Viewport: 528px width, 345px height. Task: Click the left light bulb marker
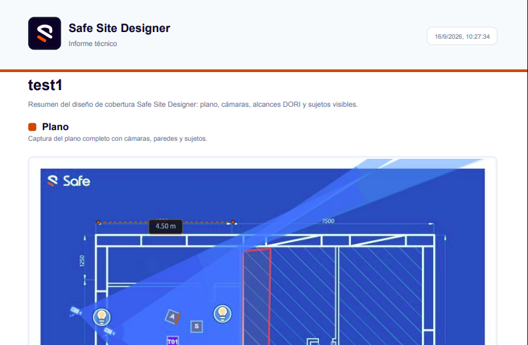pyautogui.click(x=101, y=317)
